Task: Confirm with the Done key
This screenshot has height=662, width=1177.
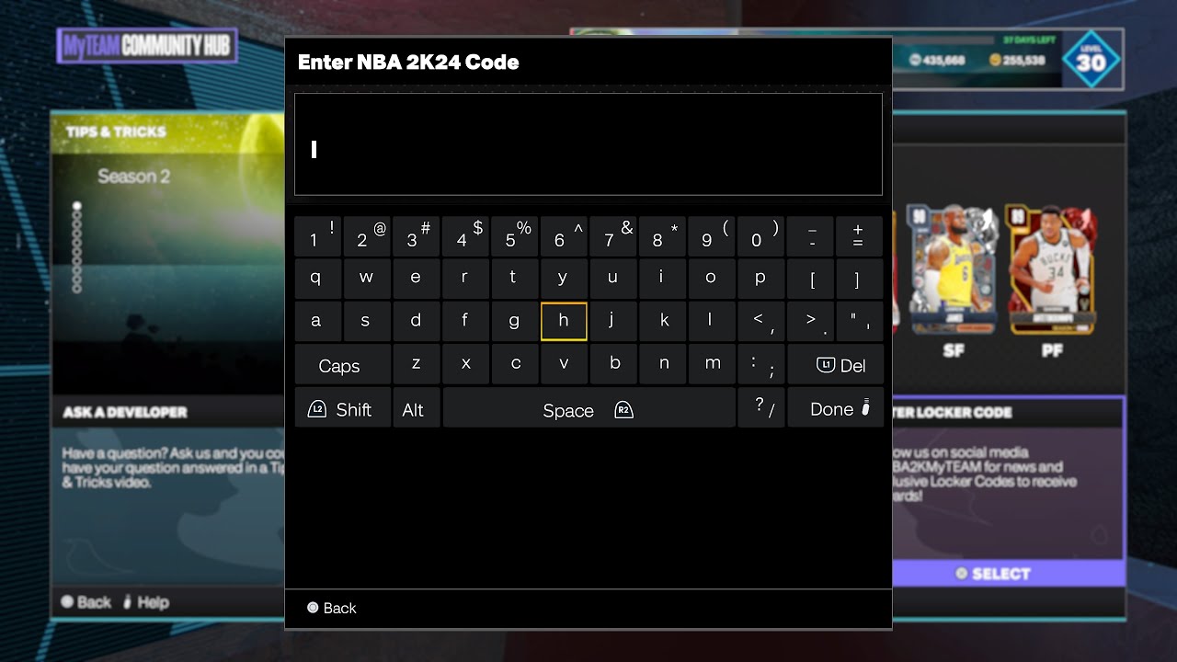Action: click(x=835, y=408)
